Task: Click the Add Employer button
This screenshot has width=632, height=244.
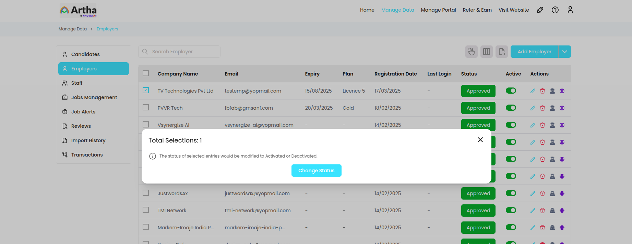Action: (x=534, y=52)
